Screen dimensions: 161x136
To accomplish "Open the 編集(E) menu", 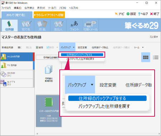I will pyautogui.click(x=18, y=8).
